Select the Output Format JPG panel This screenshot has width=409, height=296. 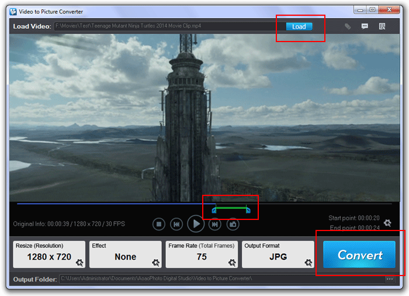coord(278,254)
